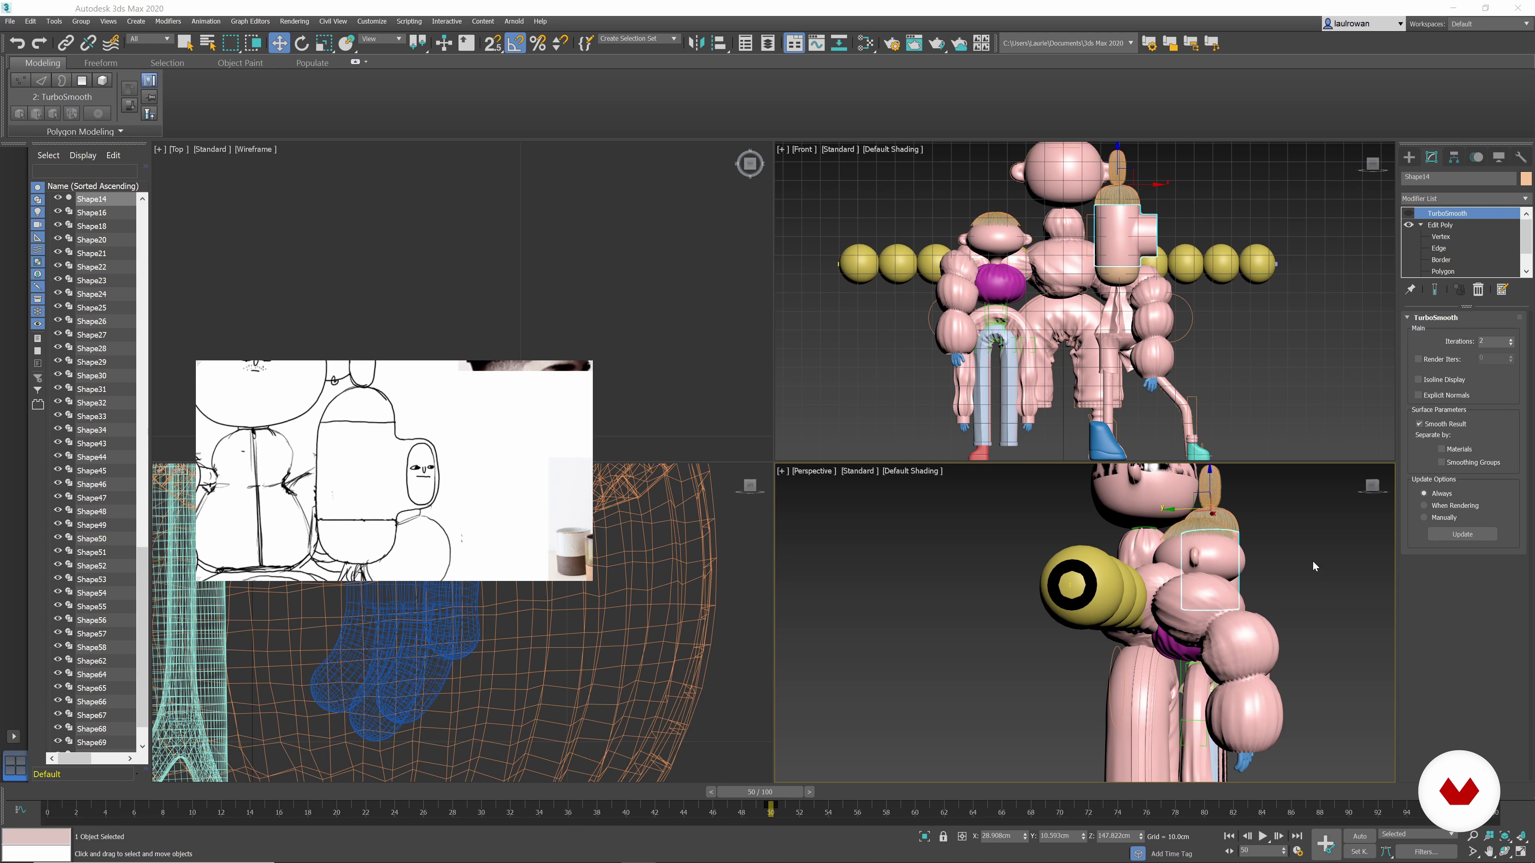Activate the Select and Scale tool
Screen dimensions: 1535x863
(323, 43)
